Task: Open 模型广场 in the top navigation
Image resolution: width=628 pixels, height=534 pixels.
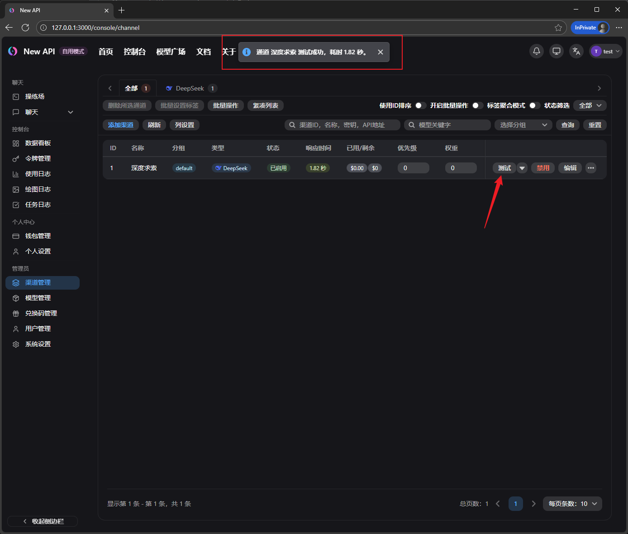Action: click(171, 52)
